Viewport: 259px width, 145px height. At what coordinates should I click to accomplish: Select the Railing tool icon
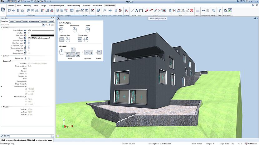[x=104, y=11]
